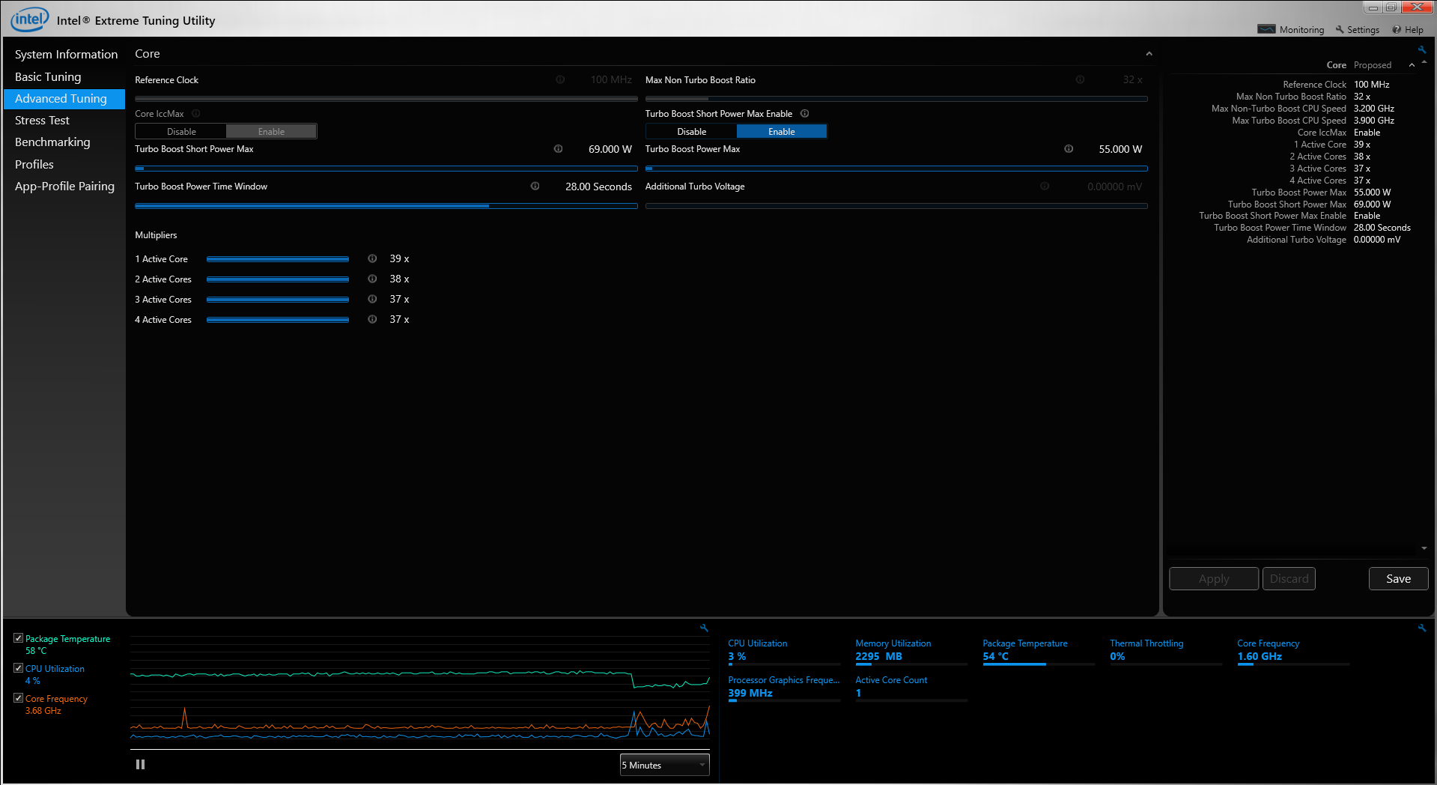The image size is (1437, 785).
Task: Set Core IccMax to Enable
Action: tap(271, 132)
